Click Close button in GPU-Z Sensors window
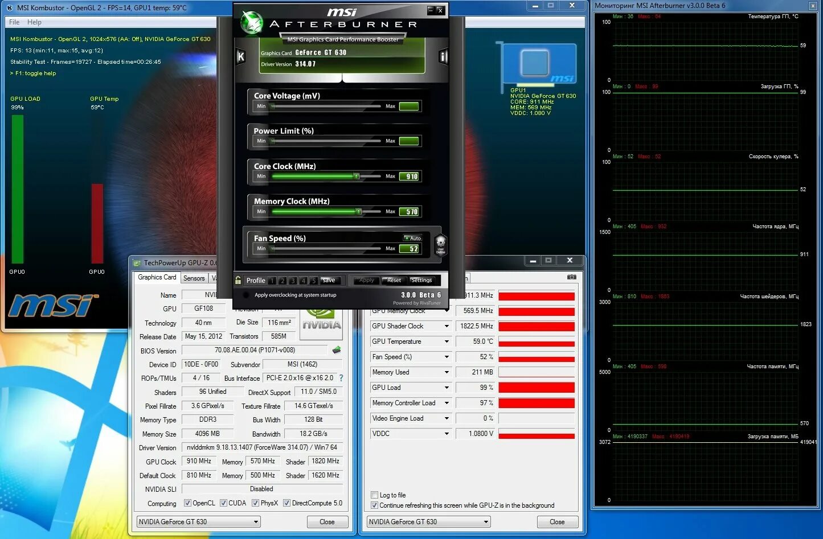 [557, 522]
